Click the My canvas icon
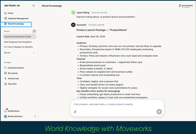 (x=5, y=73)
